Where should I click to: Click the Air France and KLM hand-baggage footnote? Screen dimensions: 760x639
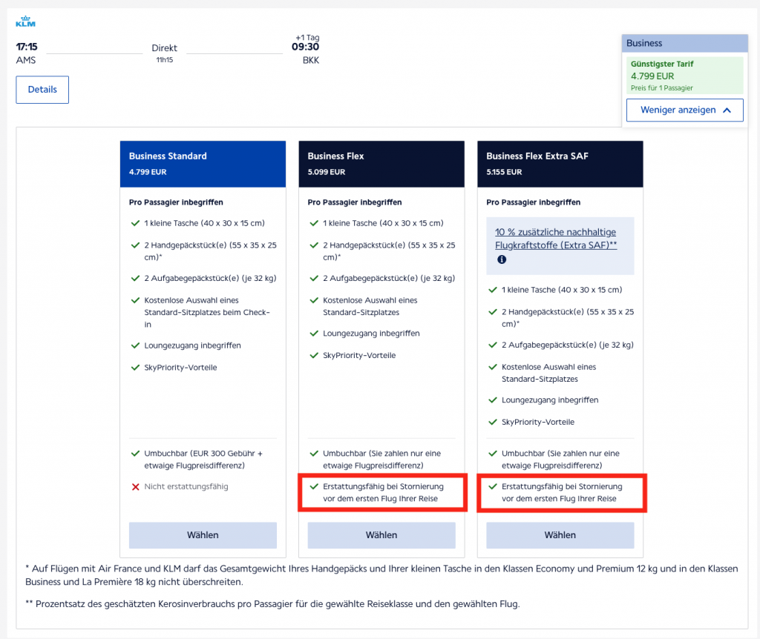(381, 575)
